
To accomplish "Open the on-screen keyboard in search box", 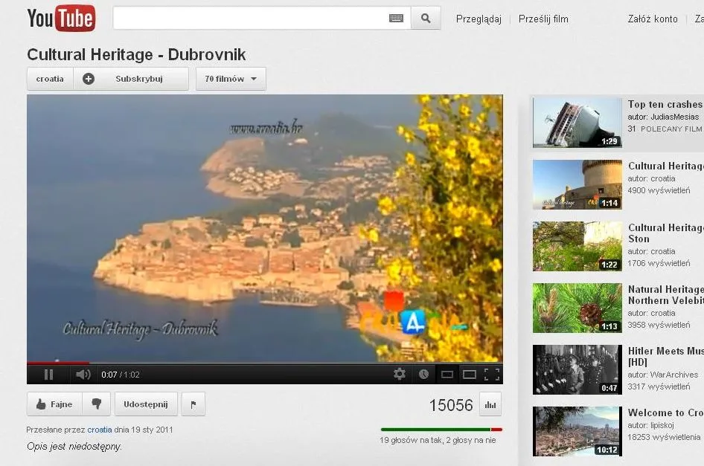I will click(396, 19).
